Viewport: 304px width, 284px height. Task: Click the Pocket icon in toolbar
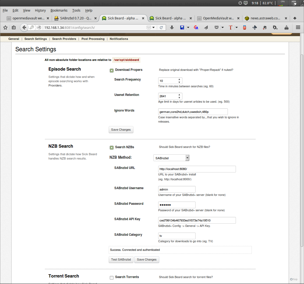click(217, 27)
